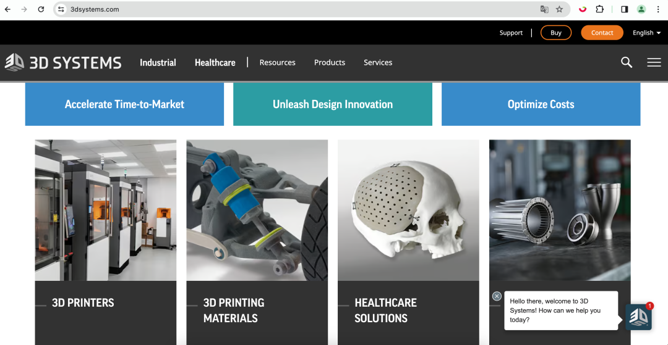This screenshot has height=345, width=668.
Task: Select Unleash Design Innovation tile
Action: (333, 104)
